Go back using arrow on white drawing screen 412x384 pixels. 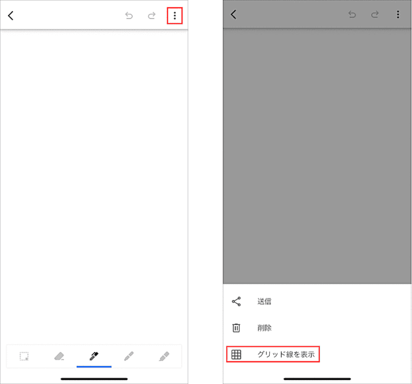pyautogui.click(x=11, y=16)
